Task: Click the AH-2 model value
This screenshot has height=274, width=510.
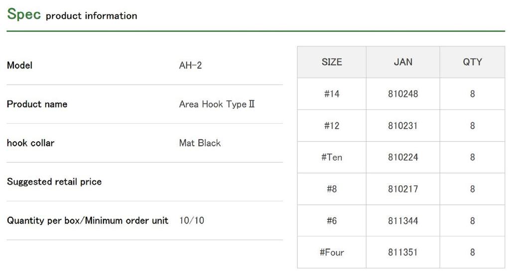Action: (x=190, y=66)
